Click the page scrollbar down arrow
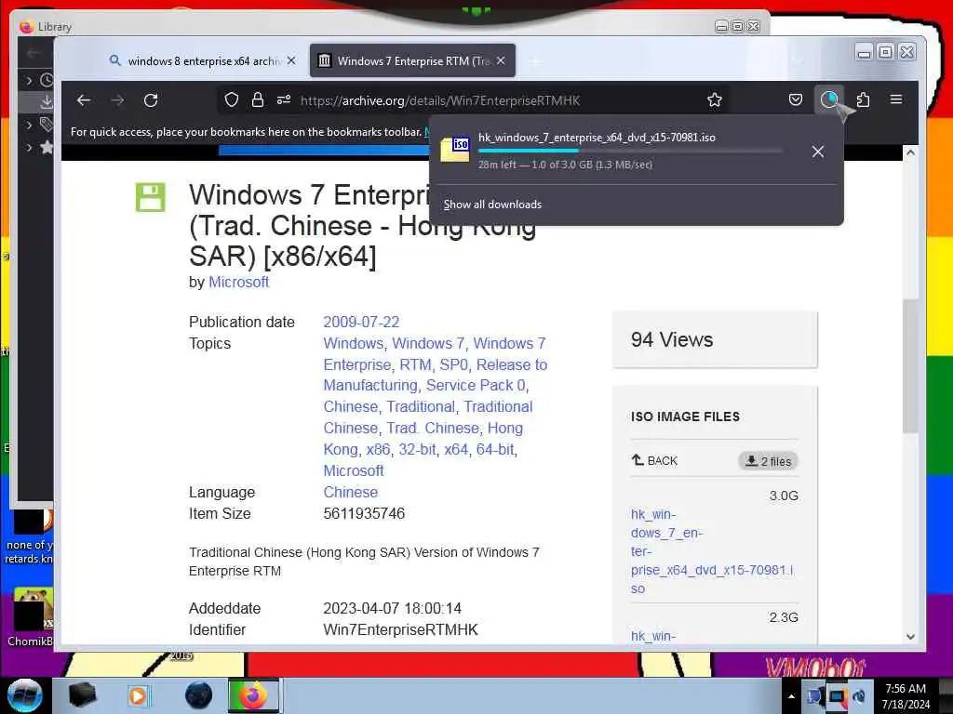 pyautogui.click(x=910, y=636)
